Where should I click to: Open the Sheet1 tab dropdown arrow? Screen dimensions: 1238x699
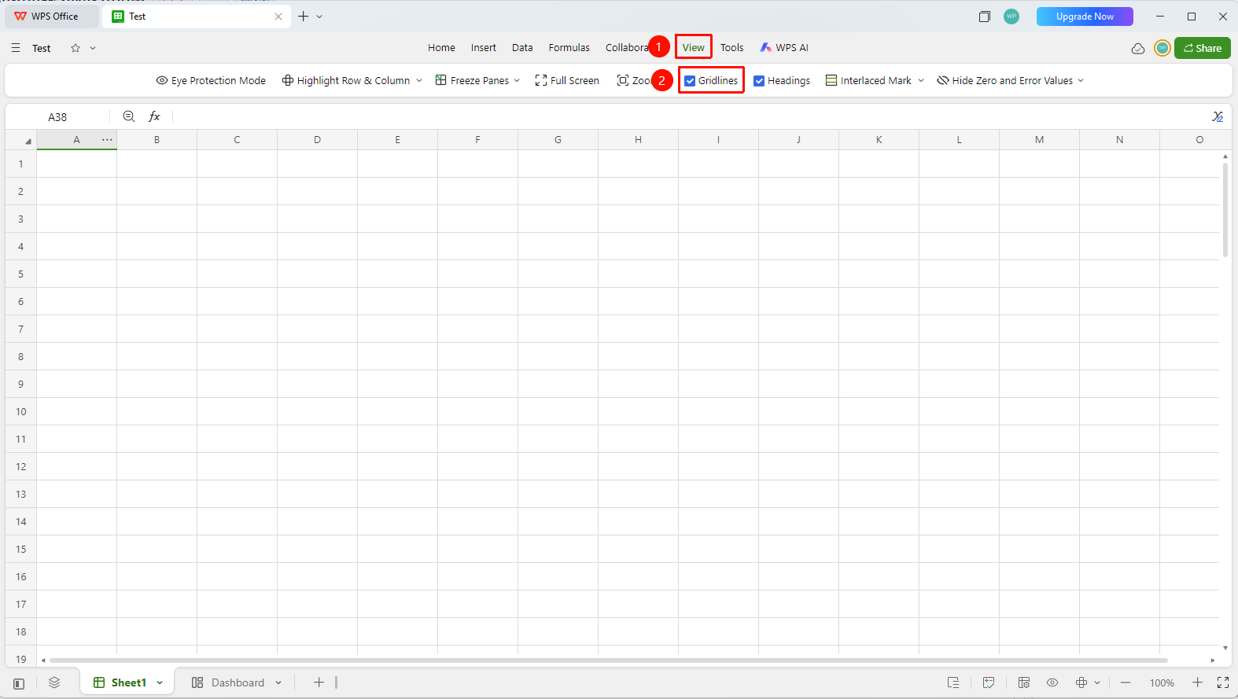pyautogui.click(x=160, y=682)
